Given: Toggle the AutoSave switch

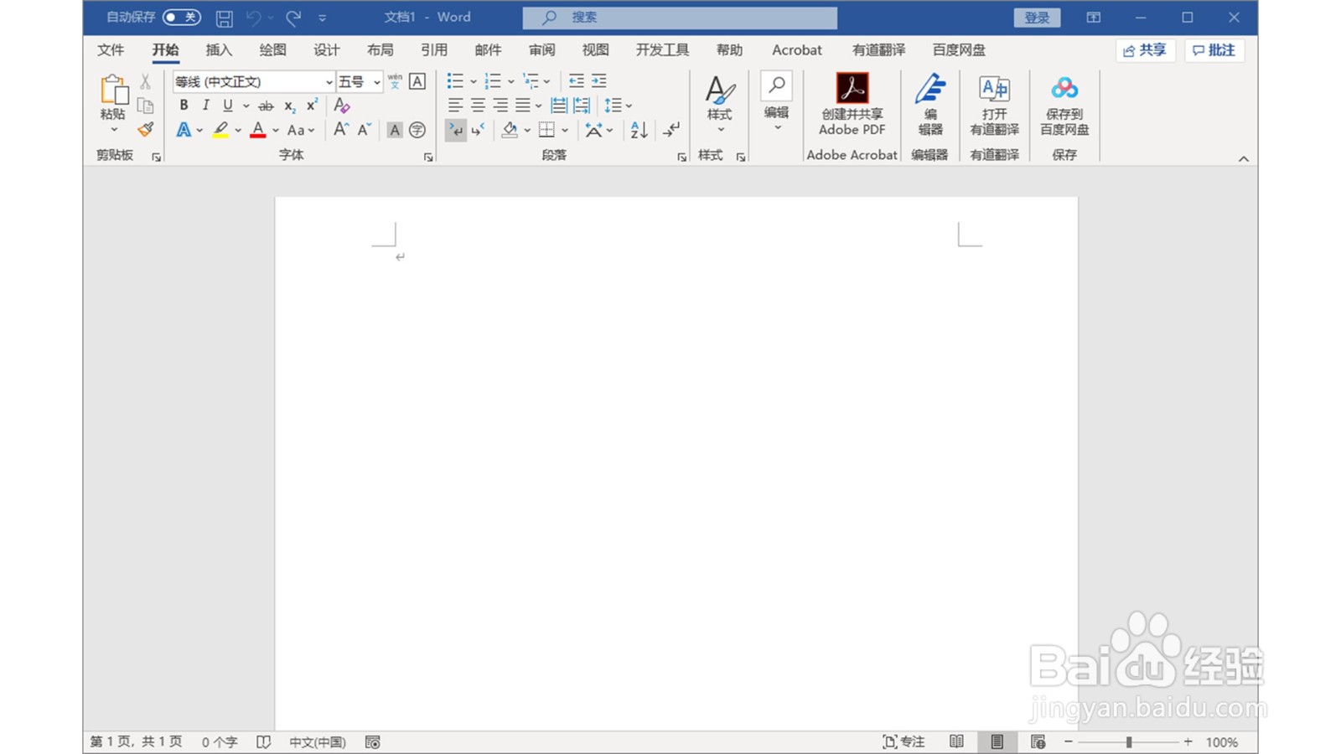Looking at the screenshot, I should [x=181, y=17].
